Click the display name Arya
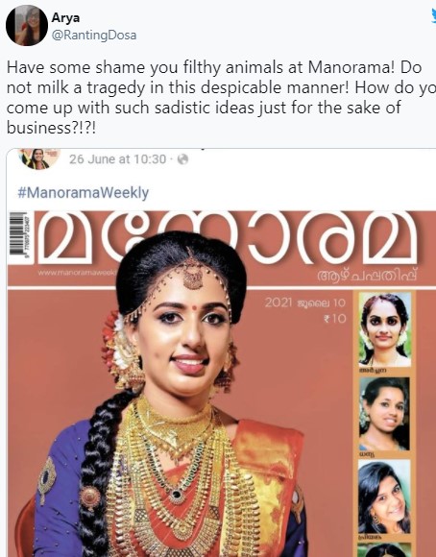 [x=65, y=17]
